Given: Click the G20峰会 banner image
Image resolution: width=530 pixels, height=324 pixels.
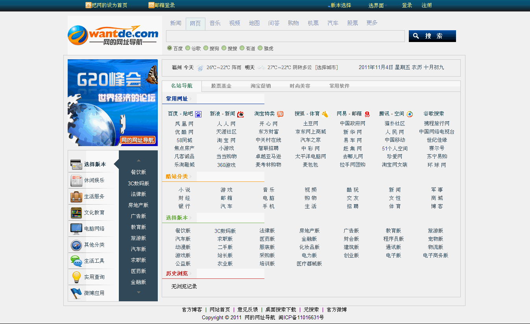Looking at the screenshot, I should coord(113,103).
